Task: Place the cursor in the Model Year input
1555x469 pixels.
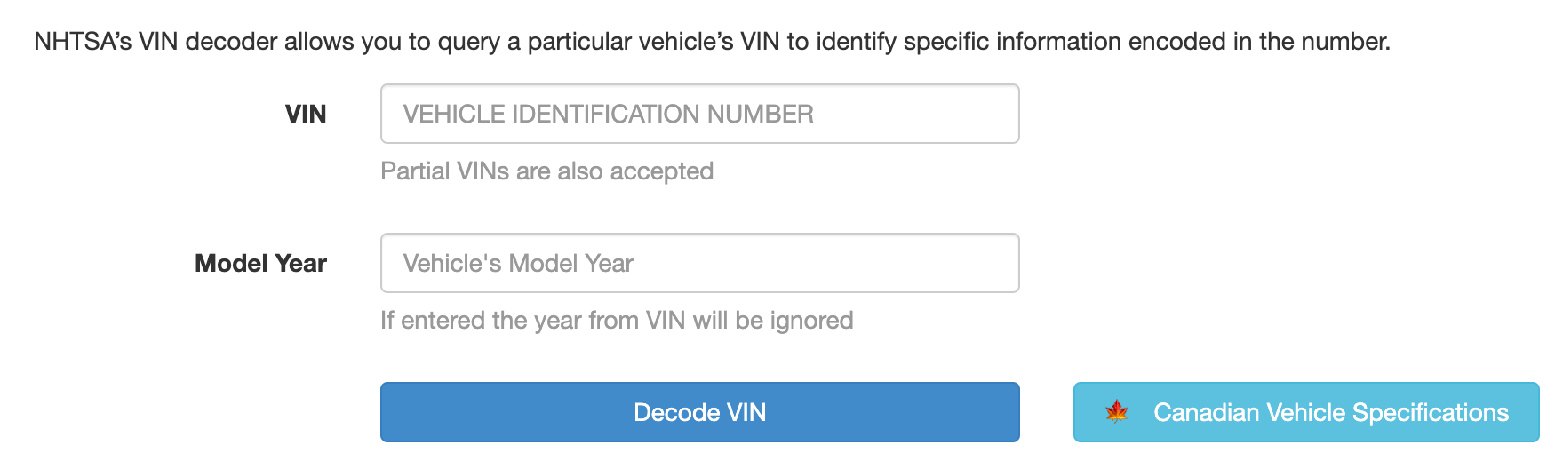Action: (700, 263)
